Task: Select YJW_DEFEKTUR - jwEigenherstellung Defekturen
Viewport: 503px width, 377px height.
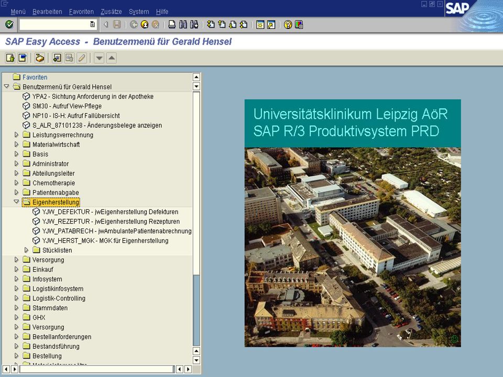Action: 110,212
